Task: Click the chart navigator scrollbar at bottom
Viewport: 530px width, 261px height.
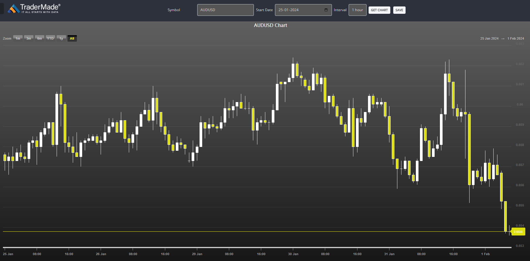Action: 257,248
